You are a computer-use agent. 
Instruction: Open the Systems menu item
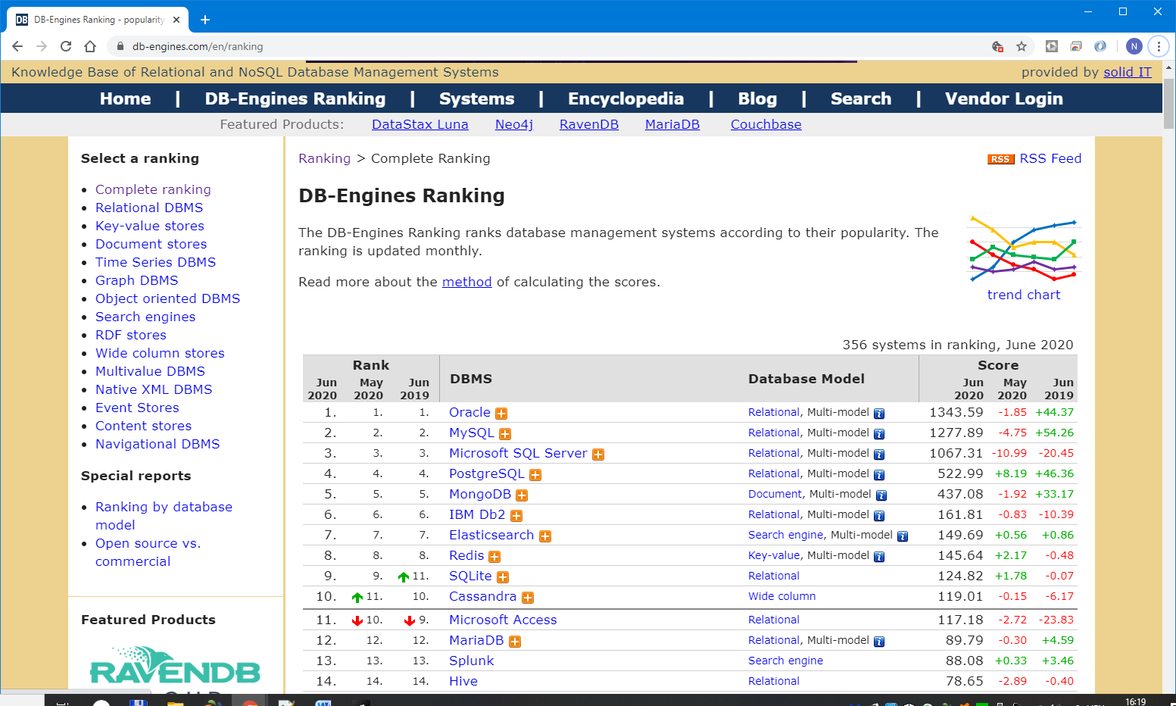[x=477, y=98]
